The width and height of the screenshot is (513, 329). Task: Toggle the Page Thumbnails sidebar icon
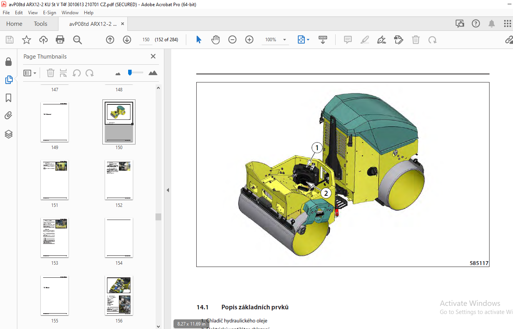tap(8, 80)
